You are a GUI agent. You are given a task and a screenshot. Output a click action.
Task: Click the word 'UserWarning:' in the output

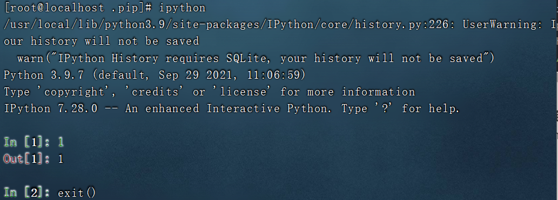(502, 24)
